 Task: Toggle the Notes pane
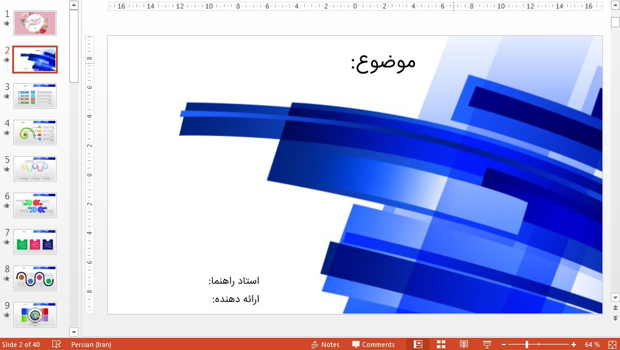tap(325, 344)
